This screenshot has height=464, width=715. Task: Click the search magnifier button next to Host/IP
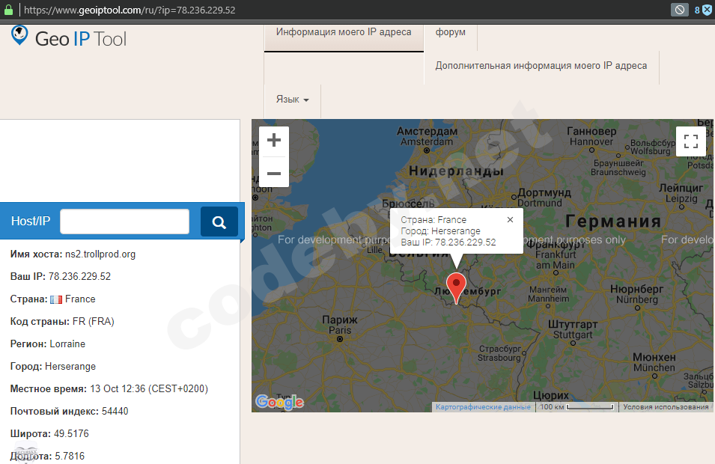(x=219, y=221)
